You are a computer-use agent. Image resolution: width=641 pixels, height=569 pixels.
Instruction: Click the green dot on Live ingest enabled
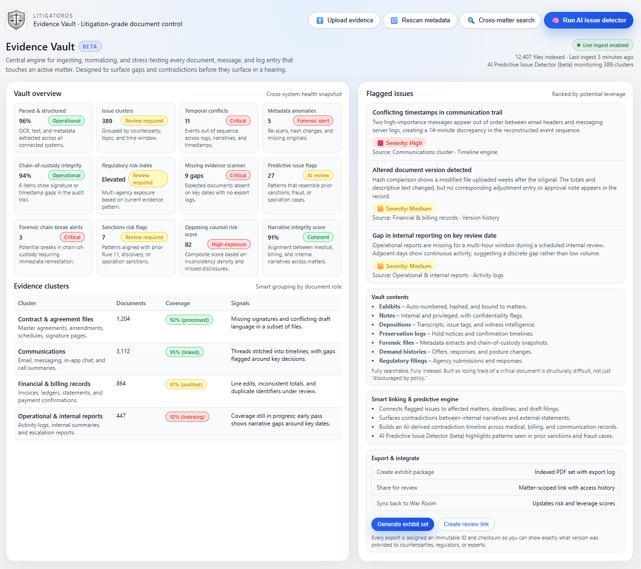coord(579,45)
